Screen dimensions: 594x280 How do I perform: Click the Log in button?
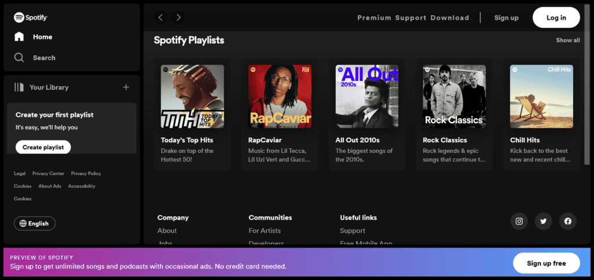[556, 17]
